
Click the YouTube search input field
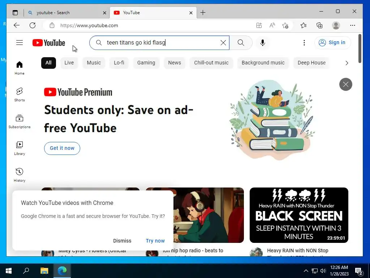[x=159, y=43]
